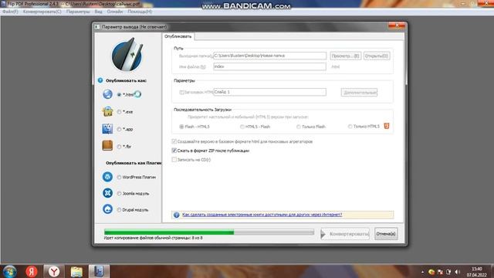Image resolution: width=494 pixels, height=278 pixels.
Task: Click the flag Action Center tray icon
Action: (441, 272)
